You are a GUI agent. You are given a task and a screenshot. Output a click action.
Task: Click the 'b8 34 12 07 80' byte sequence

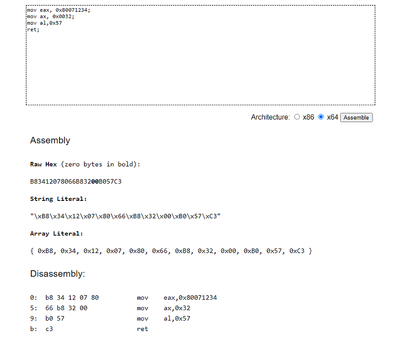click(x=72, y=297)
